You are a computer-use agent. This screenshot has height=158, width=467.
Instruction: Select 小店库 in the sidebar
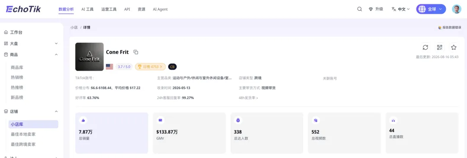33,124
